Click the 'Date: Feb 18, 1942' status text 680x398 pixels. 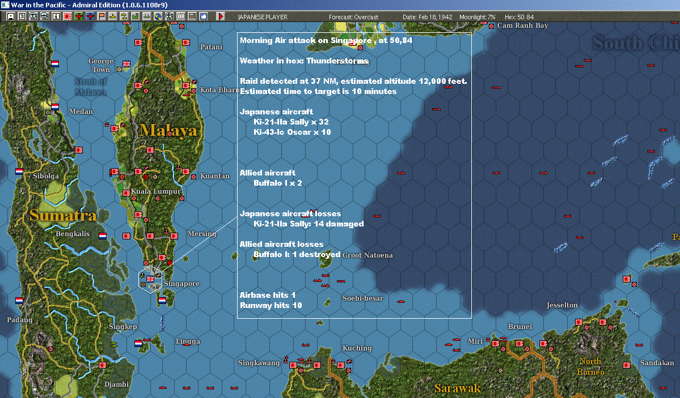click(x=427, y=17)
